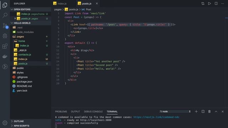Open the nextjs.link/codemod-ndc link
228x128 pixels.
tap(156, 117)
